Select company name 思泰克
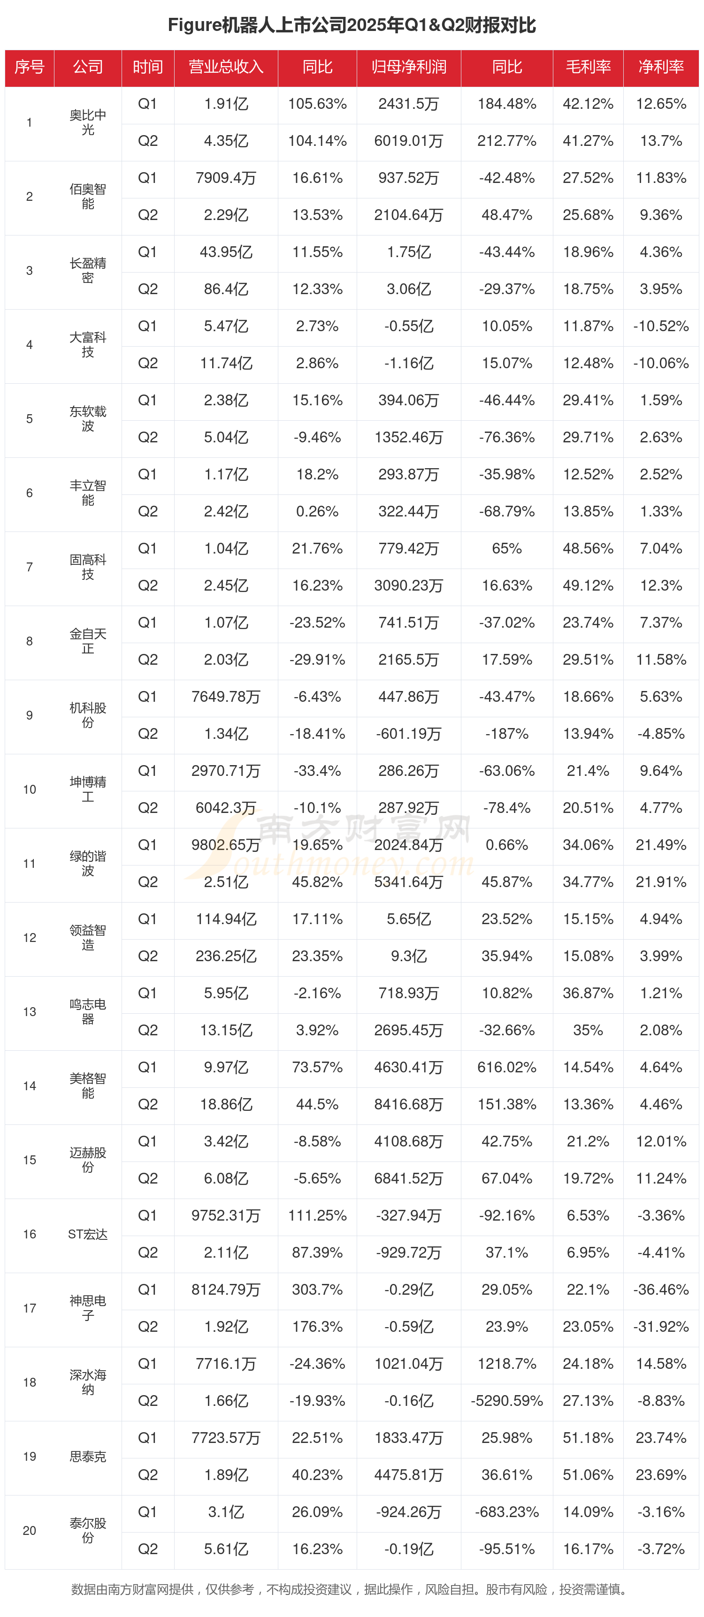704x1617 pixels. click(x=87, y=1456)
